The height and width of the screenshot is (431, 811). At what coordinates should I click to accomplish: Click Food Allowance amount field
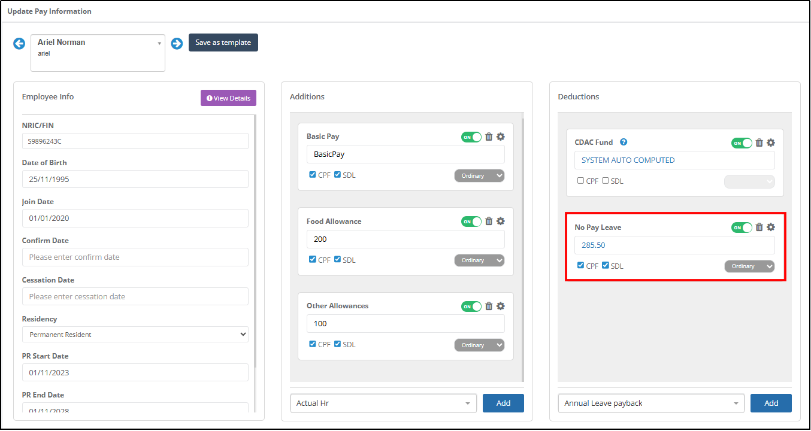click(x=405, y=239)
